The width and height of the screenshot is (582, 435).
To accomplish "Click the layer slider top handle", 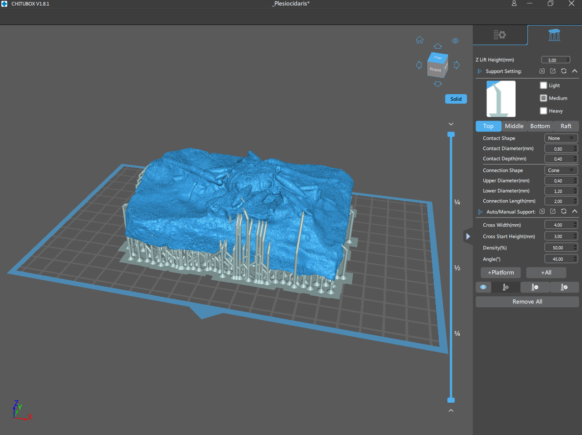I will coord(451,134).
